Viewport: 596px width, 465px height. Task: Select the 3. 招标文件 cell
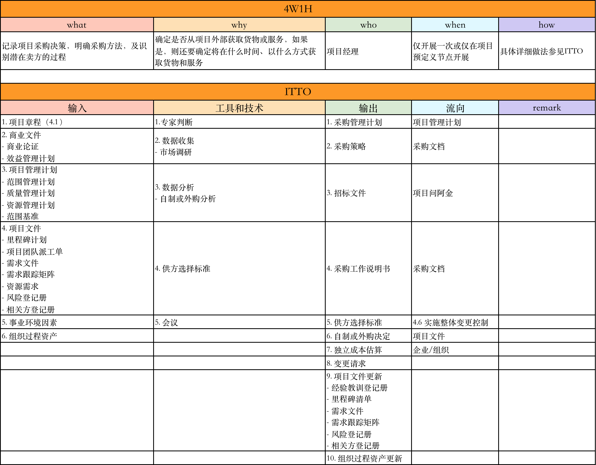[368, 193]
